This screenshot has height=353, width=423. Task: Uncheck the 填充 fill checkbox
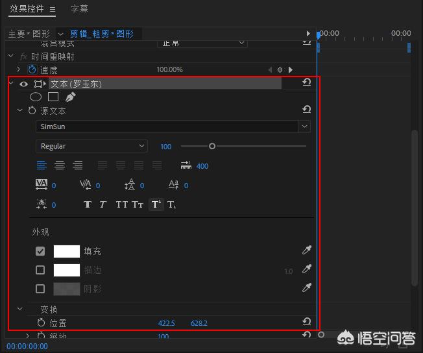[40, 251]
